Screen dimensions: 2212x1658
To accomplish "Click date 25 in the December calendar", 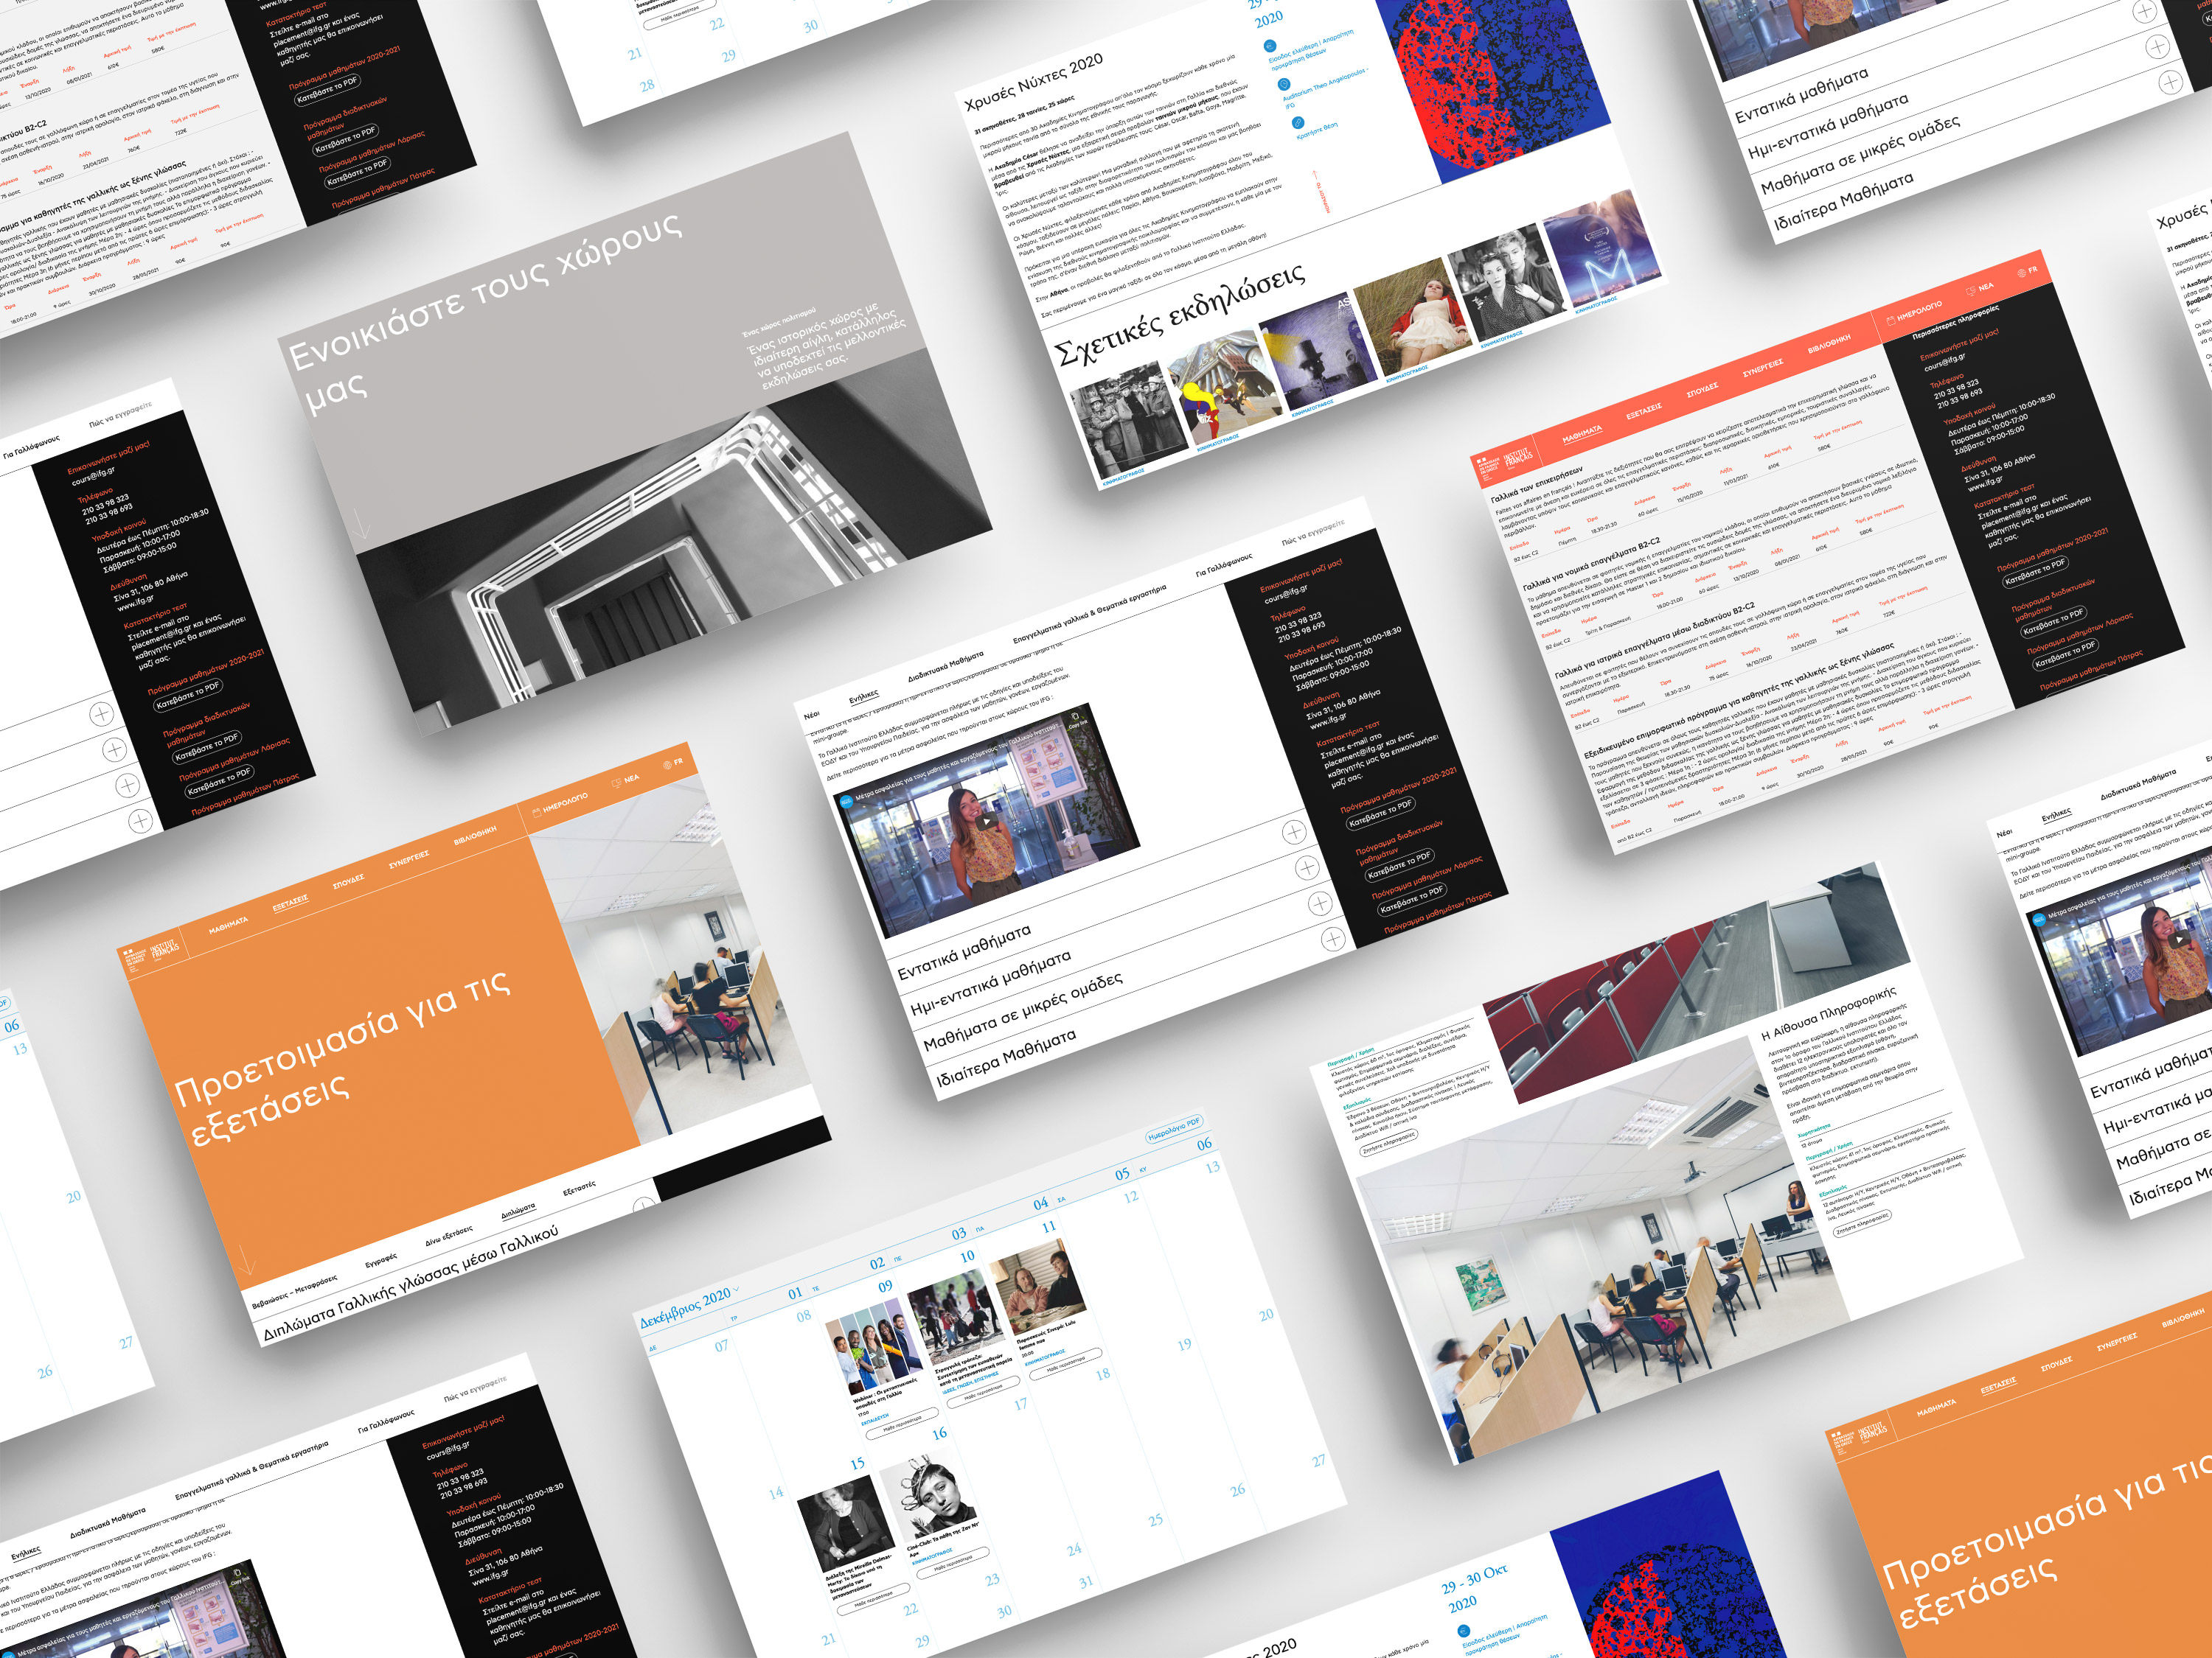I will pyautogui.click(x=1156, y=1521).
